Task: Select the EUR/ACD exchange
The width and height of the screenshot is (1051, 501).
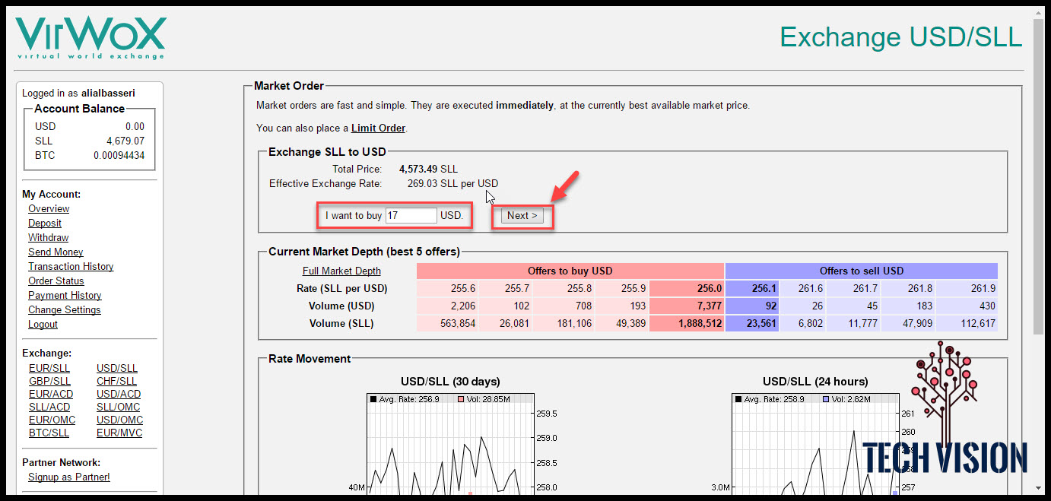Action: tap(50, 394)
